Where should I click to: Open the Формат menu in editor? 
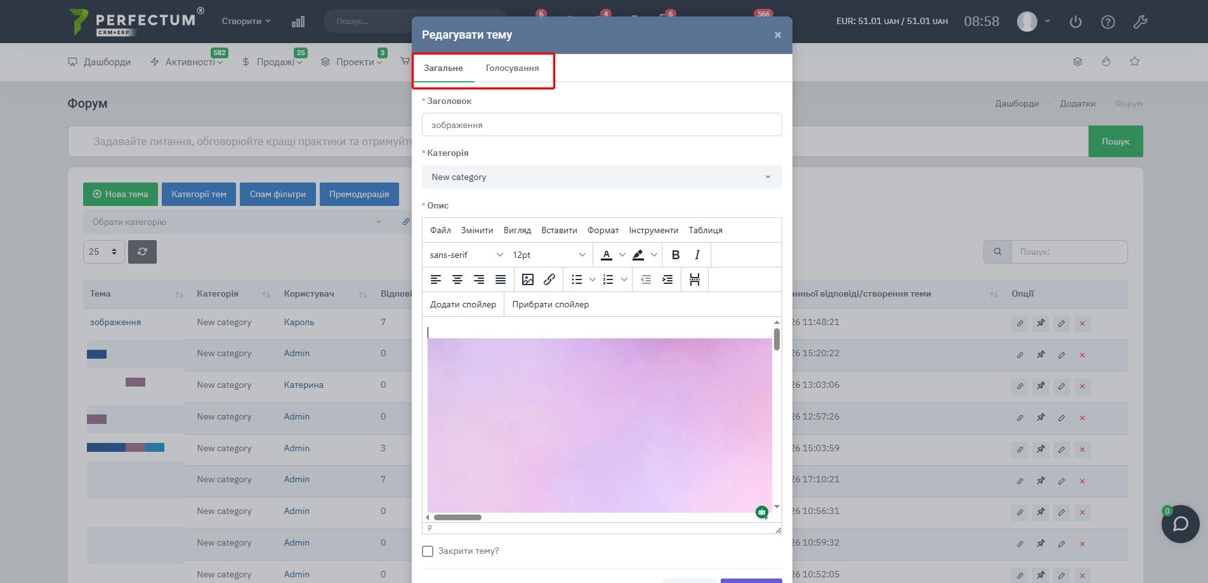coord(603,230)
